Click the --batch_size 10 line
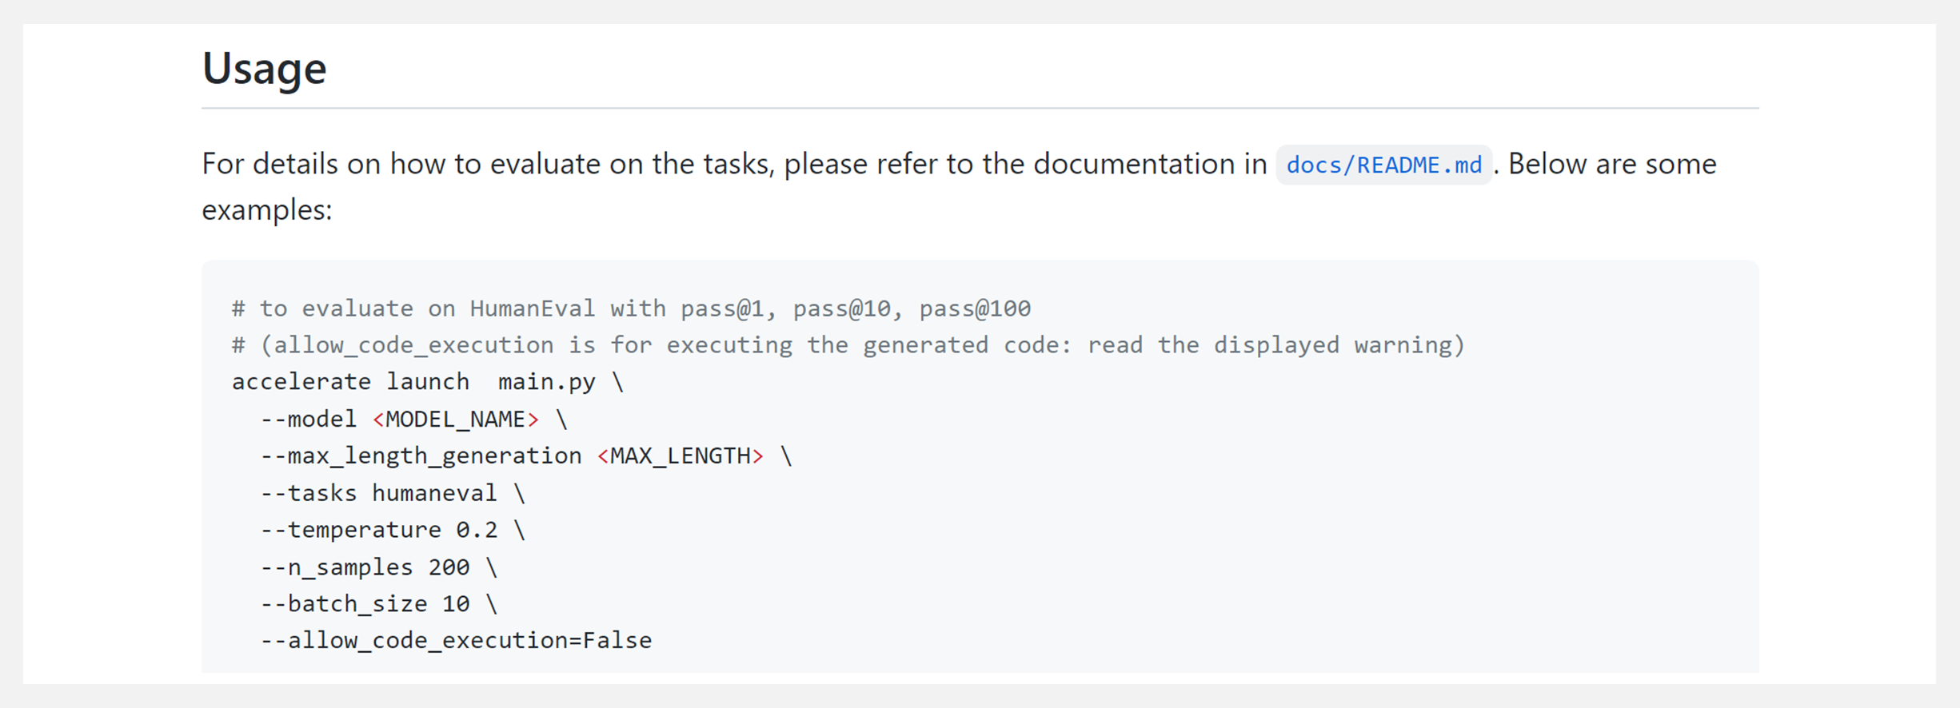 379,604
